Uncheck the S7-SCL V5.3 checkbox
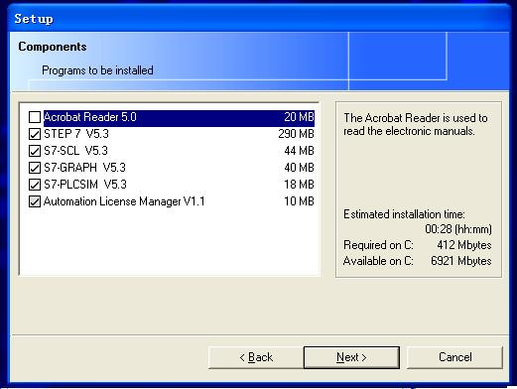The height and width of the screenshot is (389, 517). [35, 151]
